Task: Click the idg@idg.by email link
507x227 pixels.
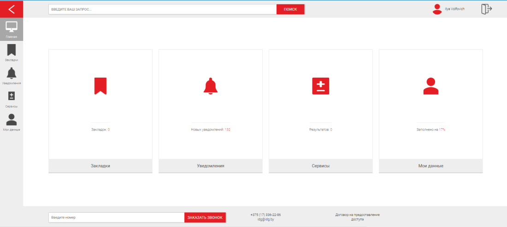Action: click(x=265, y=220)
